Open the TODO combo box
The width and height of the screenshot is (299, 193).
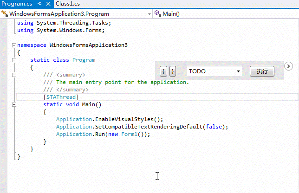(x=214, y=71)
